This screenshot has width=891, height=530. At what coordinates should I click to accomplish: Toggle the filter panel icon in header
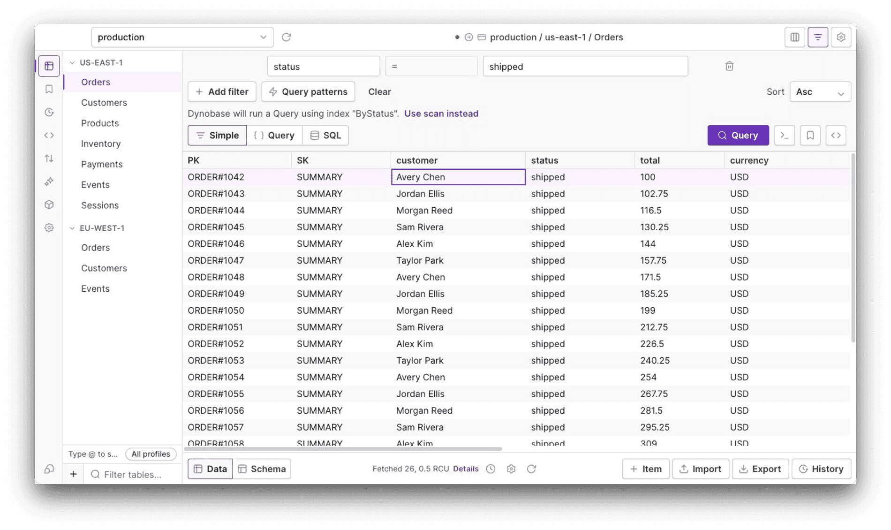click(818, 37)
